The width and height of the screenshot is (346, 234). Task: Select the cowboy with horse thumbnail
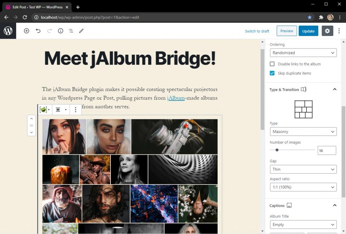pyautogui.click(x=95, y=169)
